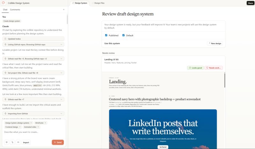
Task: Remove the Wireframe chip
Action: click(45, 123)
